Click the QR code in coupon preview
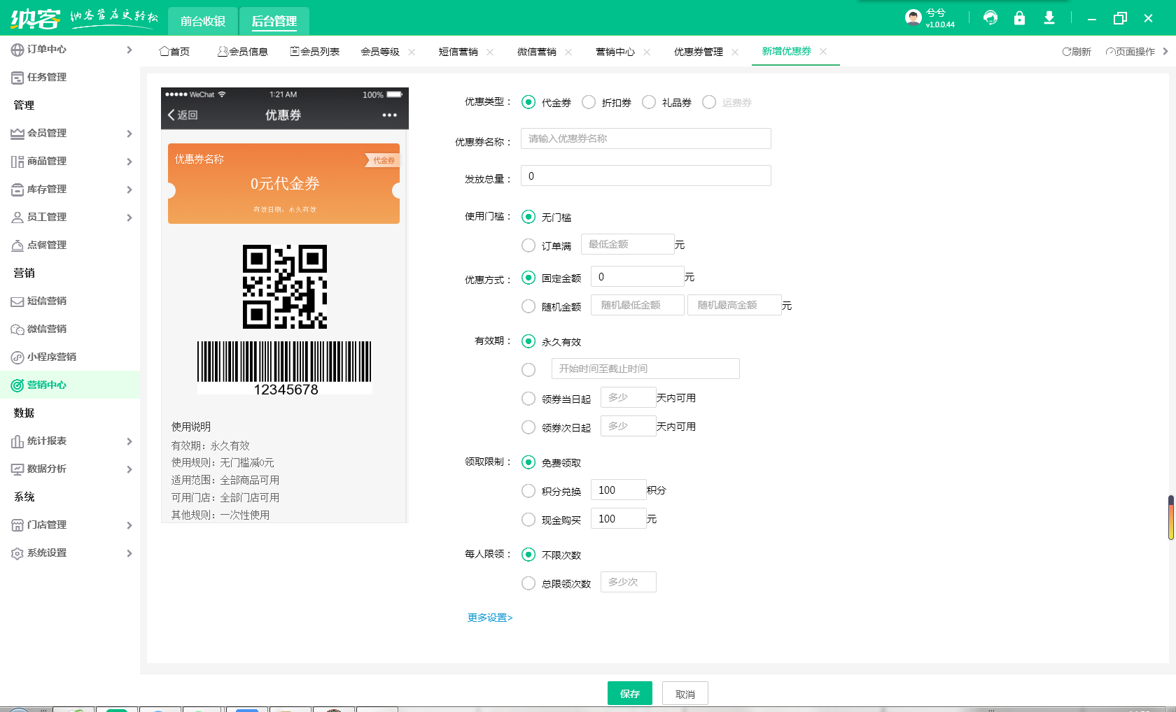The image size is (1176, 712). pos(284,287)
